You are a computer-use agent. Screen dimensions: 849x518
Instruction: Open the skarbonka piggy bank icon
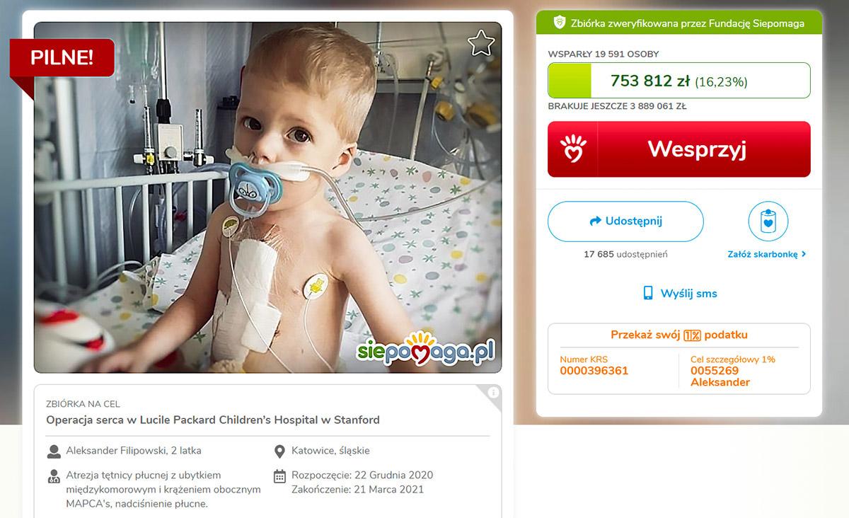(x=768, y=221)
